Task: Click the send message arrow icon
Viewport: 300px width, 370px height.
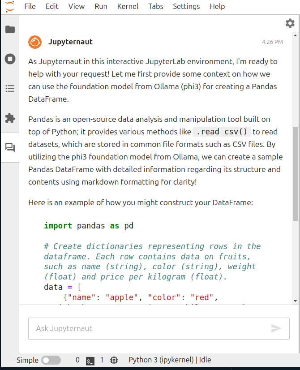Action: 276,328
